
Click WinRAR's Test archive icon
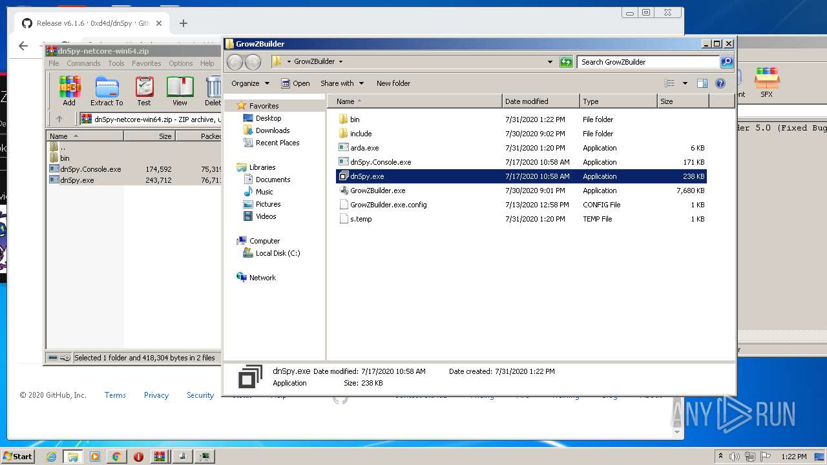pyautogui.click(x=144, y=90)
